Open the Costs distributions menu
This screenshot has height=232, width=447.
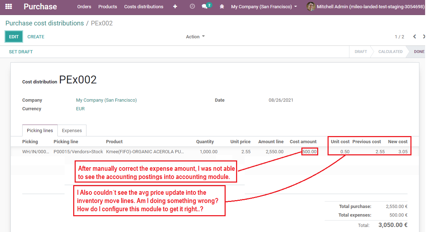pos(143,6)
